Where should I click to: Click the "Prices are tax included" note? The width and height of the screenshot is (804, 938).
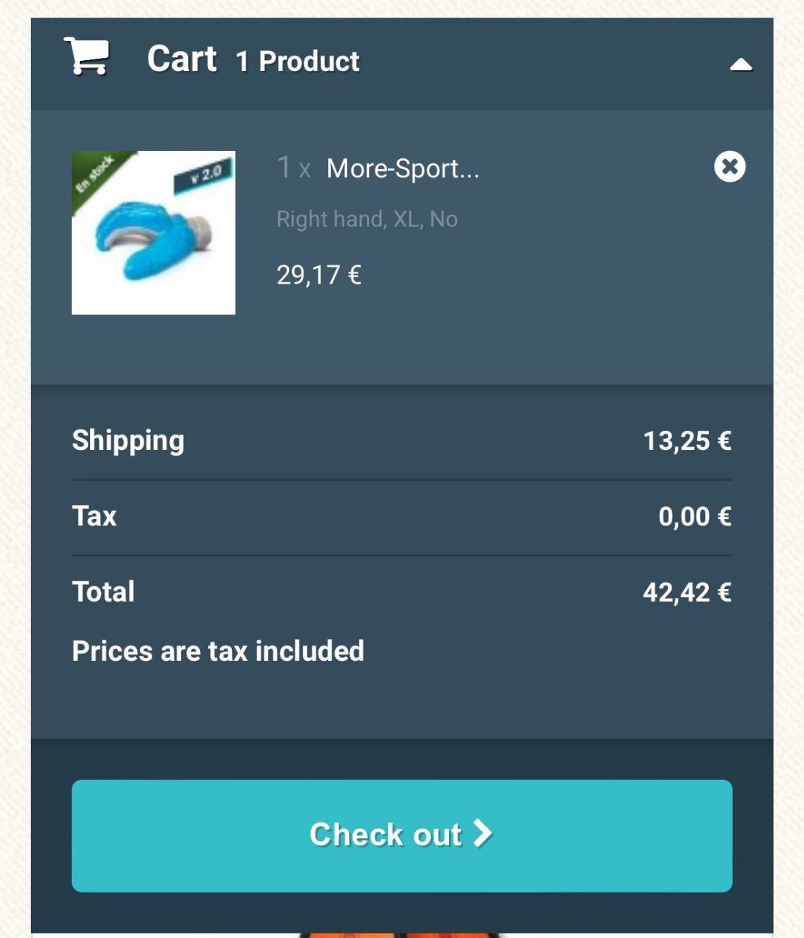(218, 651)
